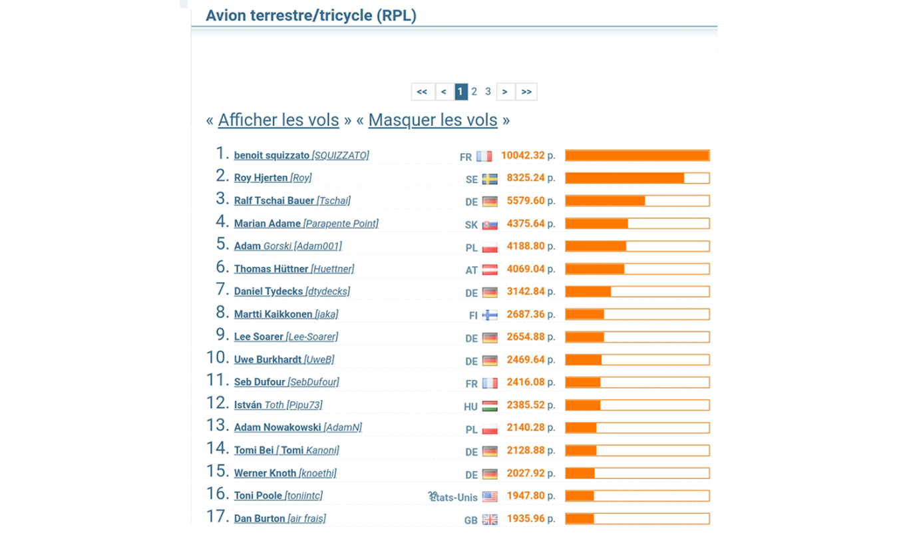Click the Slovak flag beside Marian Adame
Screen dimensions: 909x535
point(490,225)
